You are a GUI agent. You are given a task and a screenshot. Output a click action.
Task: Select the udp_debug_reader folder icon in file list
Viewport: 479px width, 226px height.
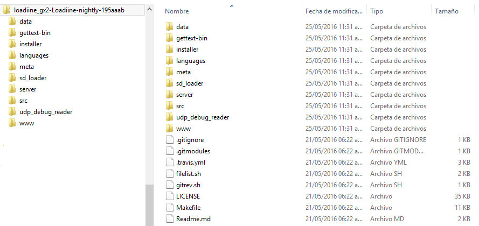[x=170, y=117]
